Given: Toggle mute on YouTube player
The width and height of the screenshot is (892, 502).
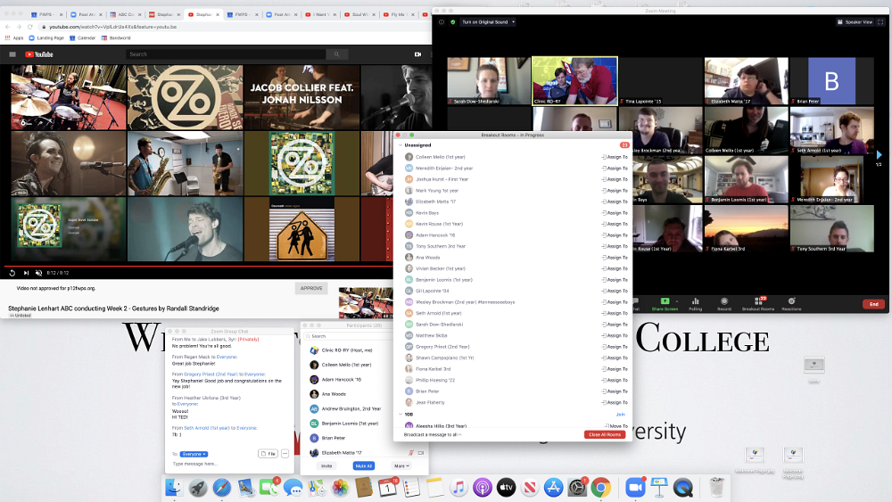Looking at the screenshot, I should pos(38,273).
